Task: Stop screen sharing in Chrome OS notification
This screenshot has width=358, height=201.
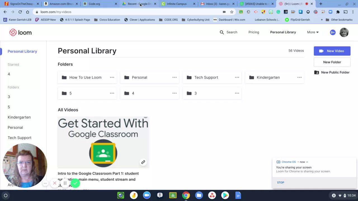Action: [x=281, y=183]
